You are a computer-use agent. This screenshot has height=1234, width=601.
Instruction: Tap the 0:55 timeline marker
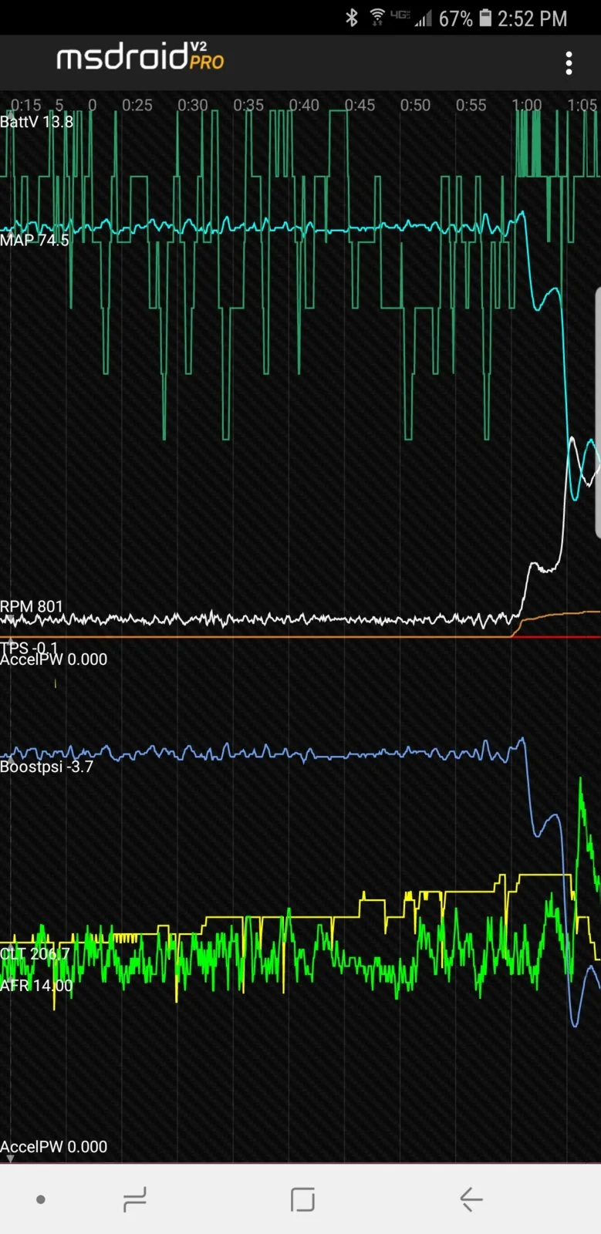[471, 105]
